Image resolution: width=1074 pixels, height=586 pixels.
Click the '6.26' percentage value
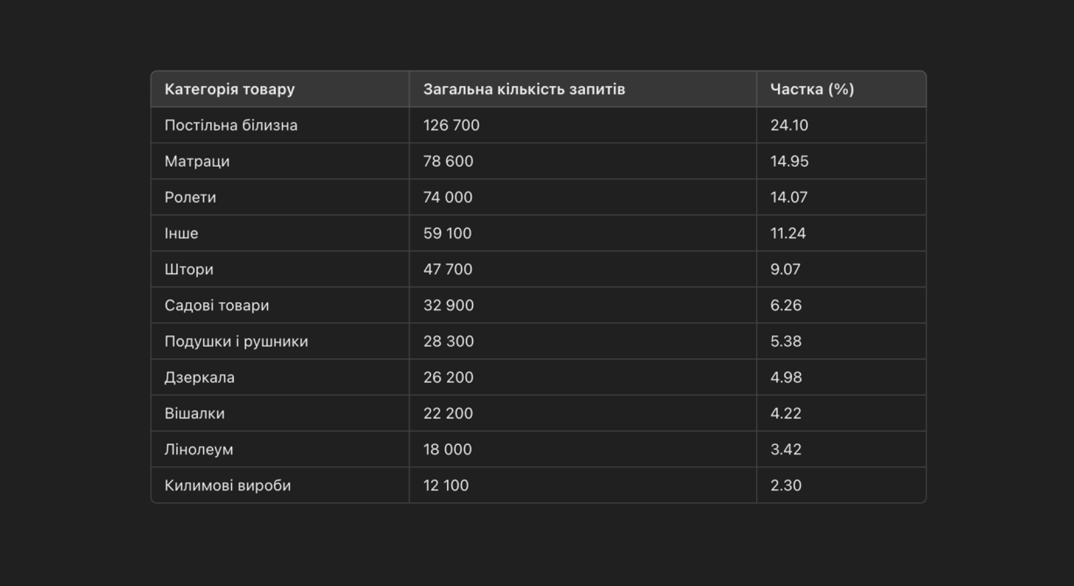786,305
